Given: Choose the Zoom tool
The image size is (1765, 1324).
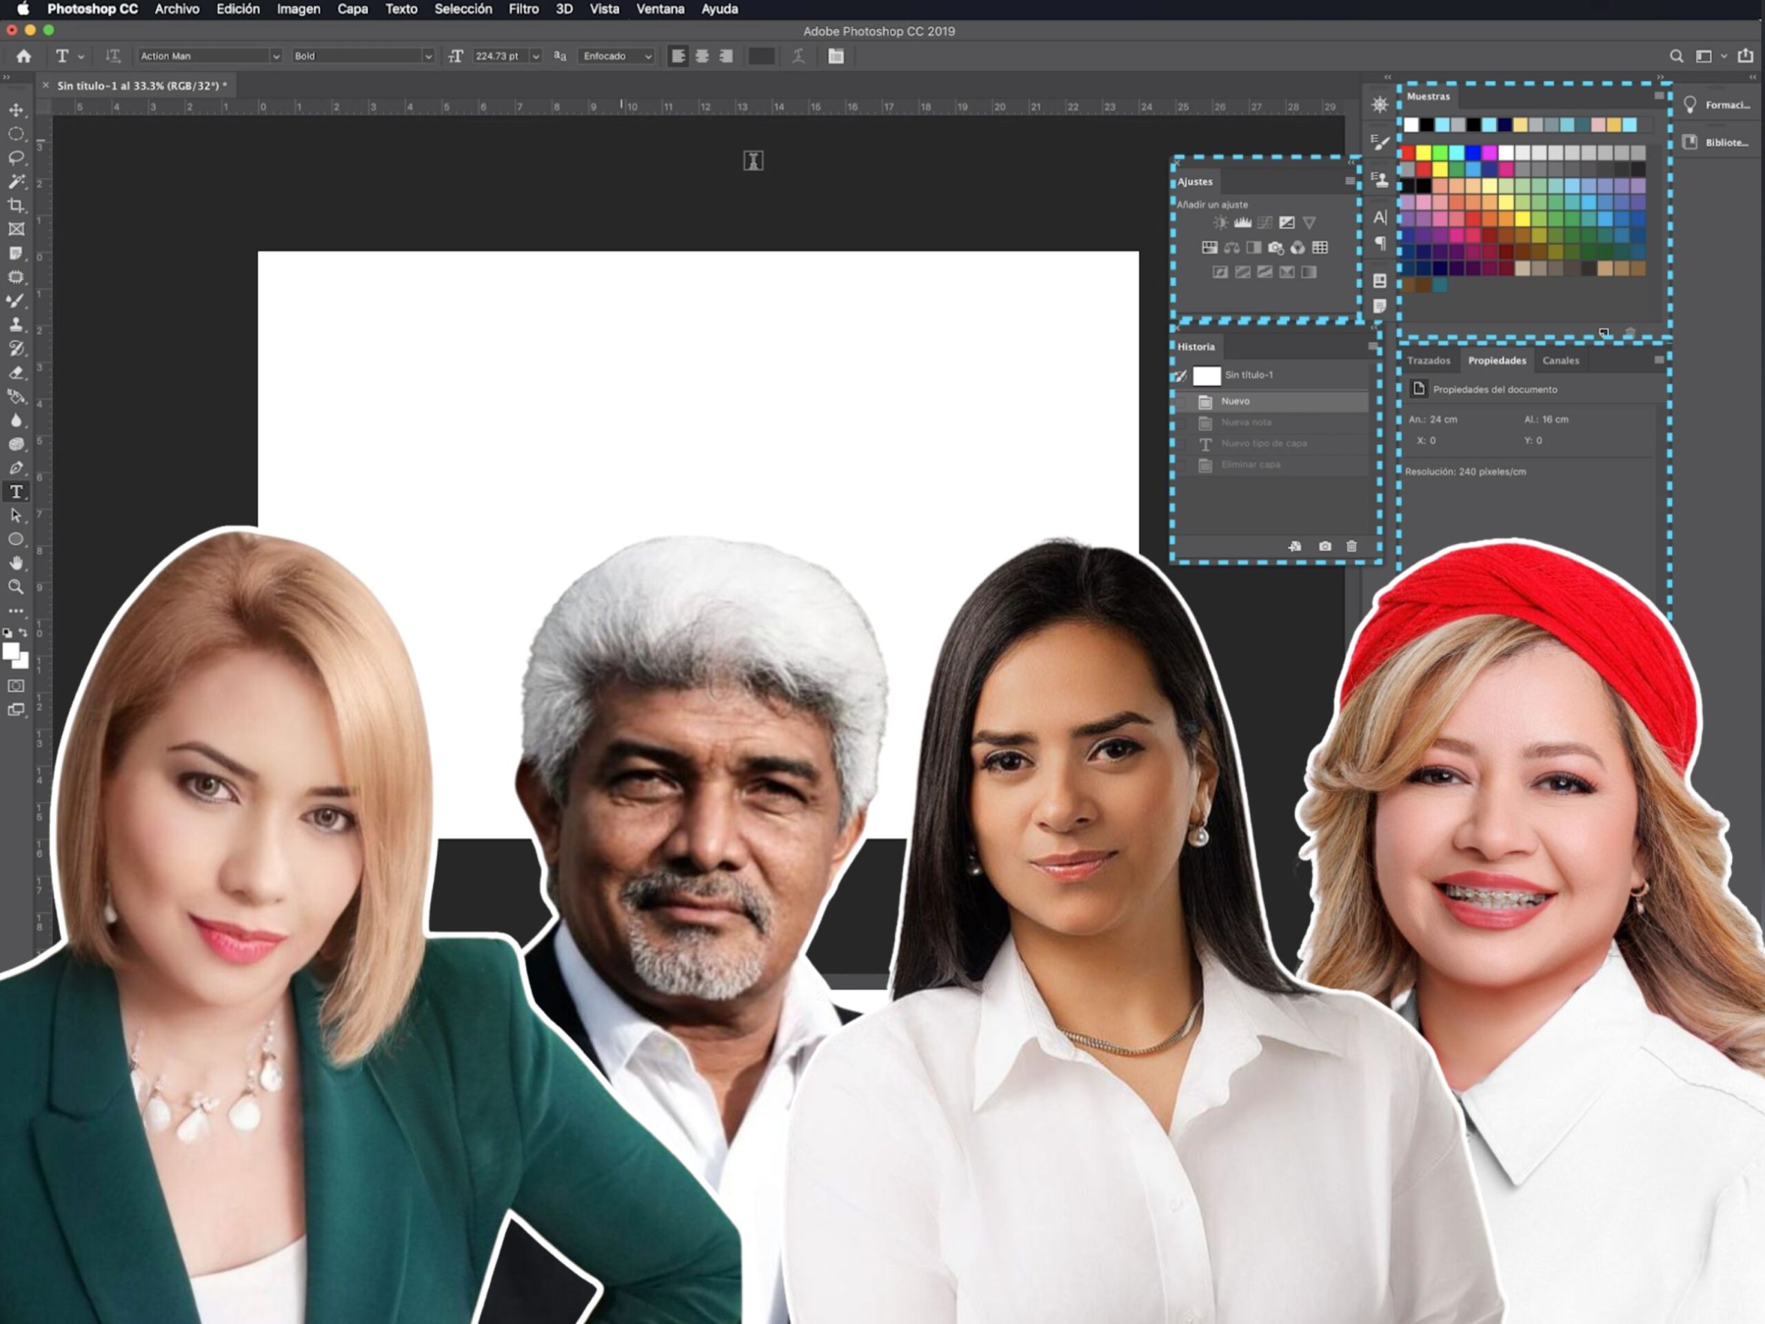Looking at the screenshot, I should [16, 587].
